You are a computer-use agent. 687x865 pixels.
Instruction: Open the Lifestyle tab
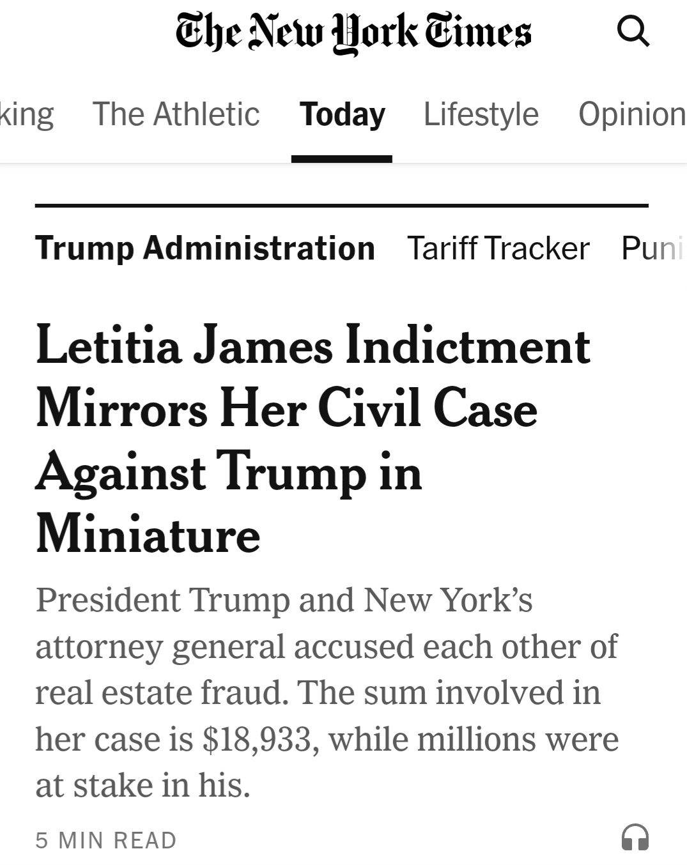[481, 114]
